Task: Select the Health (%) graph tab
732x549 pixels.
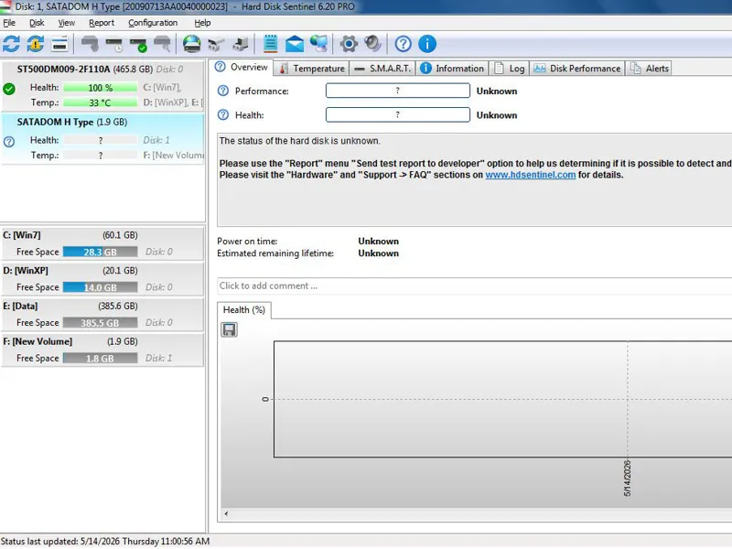Action: 244,310
